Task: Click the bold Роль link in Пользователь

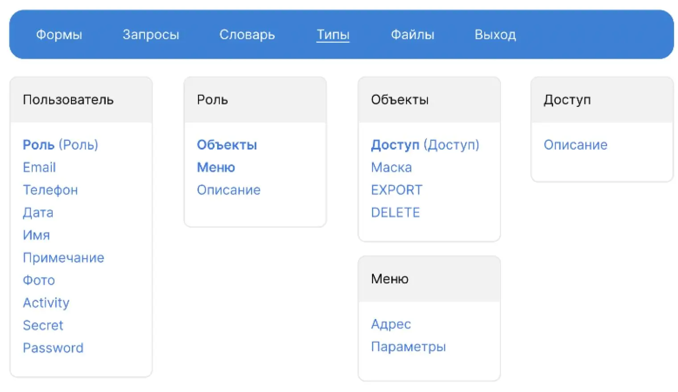Action: pos(39,145)
